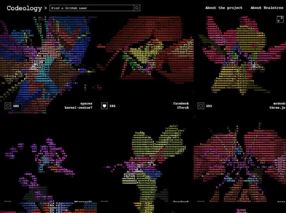This screenshot has width=286, height=213.
Task: Like the spacex kernel-centos7 project
Action: click(8, 106)
